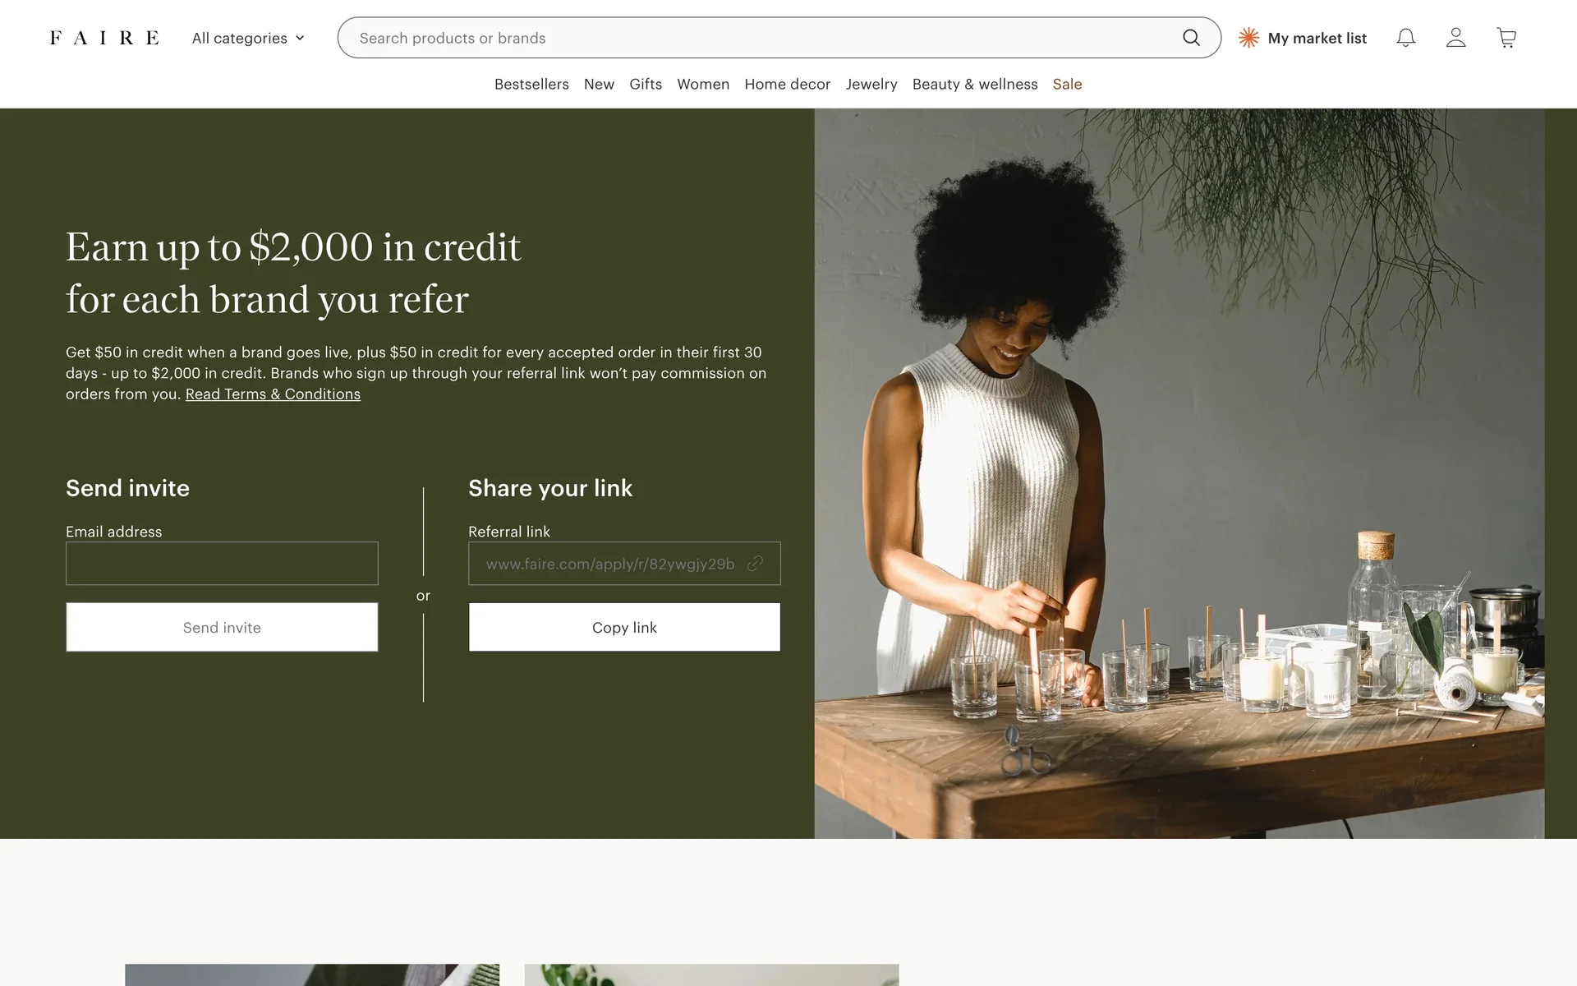Open the Bestsellers menu item
The height and width of the screenshot is (986, 1577).
(x=531, y=84)
